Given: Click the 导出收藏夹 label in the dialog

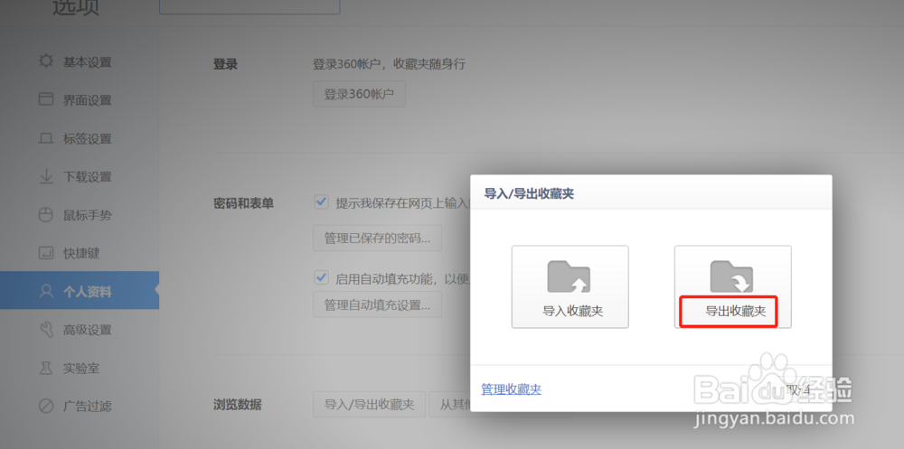Looking at the screenshot, I should (x=736, y=312).
